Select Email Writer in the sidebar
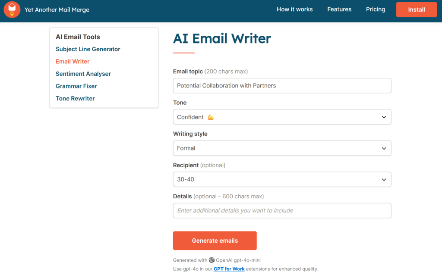Screen dimensions: 442x272 coord(73,61)
